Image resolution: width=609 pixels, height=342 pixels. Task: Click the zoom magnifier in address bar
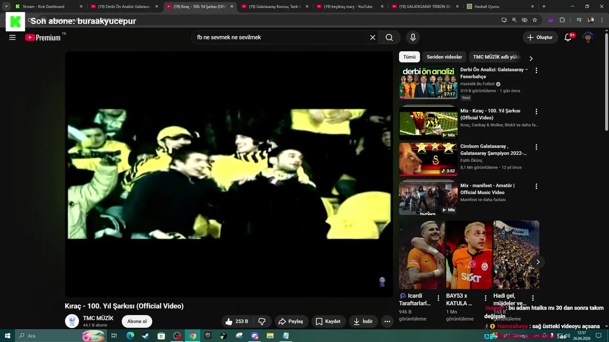[x=514, y=20]
